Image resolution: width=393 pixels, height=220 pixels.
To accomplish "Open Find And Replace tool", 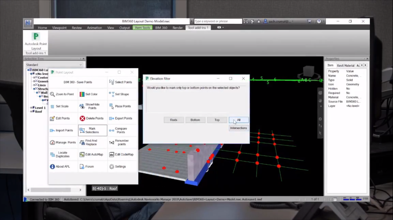I will click(x=93, y=142).
